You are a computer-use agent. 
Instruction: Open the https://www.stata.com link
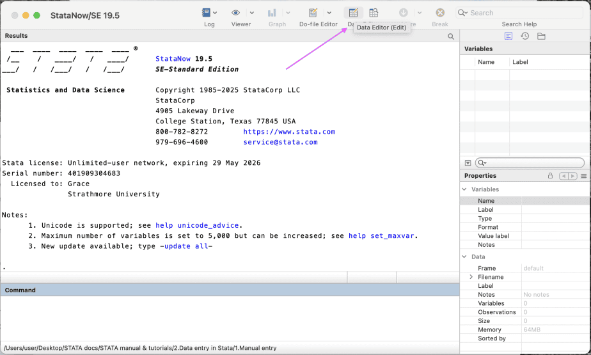288,132
